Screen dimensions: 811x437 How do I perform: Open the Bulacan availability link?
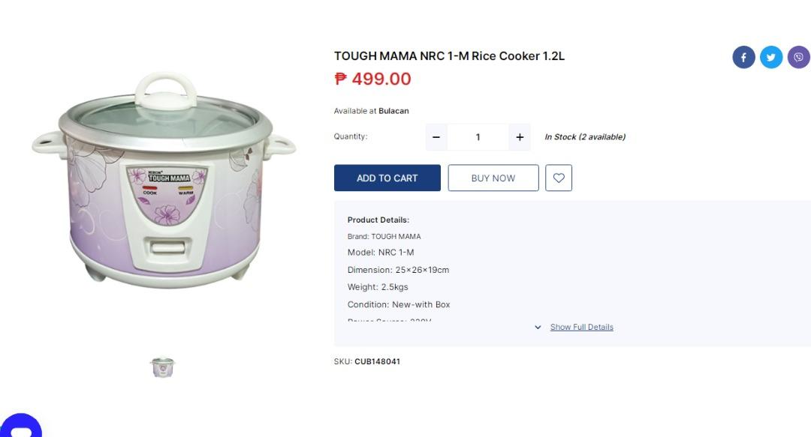[x=394, y=110]
